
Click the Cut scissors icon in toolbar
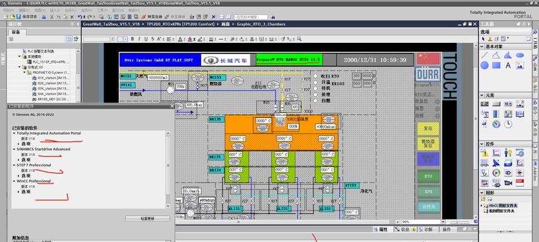(x=51, y=16)
